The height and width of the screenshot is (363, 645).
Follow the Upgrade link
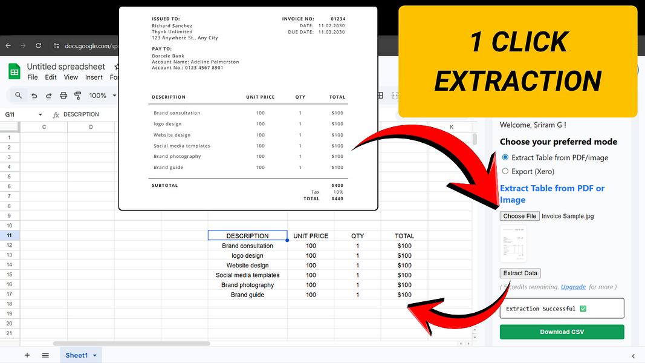pyautogui.click(x=573, y=287)
